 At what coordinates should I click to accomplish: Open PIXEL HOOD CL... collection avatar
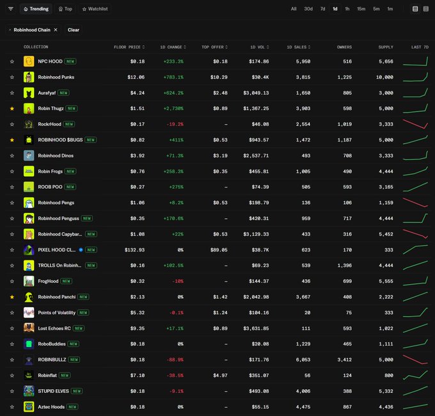(x=29, y=250)
